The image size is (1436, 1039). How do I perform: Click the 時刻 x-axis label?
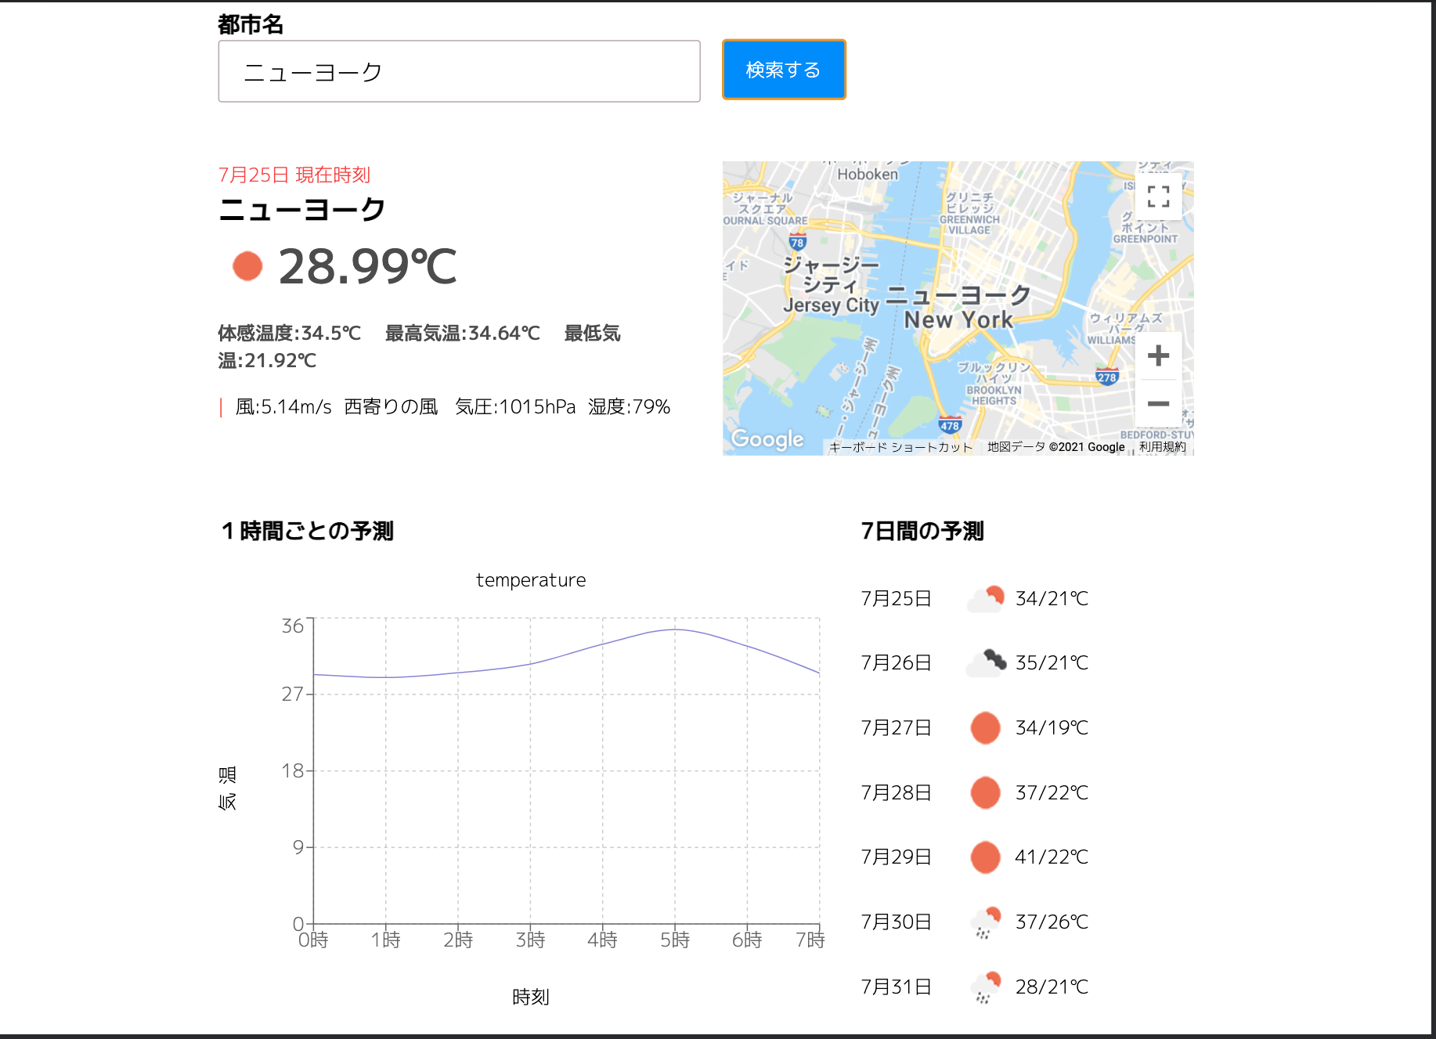531,997
